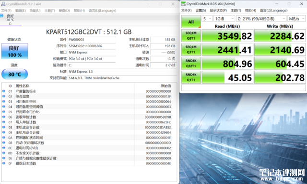Open 设置(S) menu in CrystalDiskMark
The width and height of the screenshot is (307, 184).
click(201, 11)
